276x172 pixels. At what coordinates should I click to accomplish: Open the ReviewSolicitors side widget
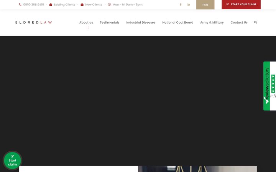[269, 86]
